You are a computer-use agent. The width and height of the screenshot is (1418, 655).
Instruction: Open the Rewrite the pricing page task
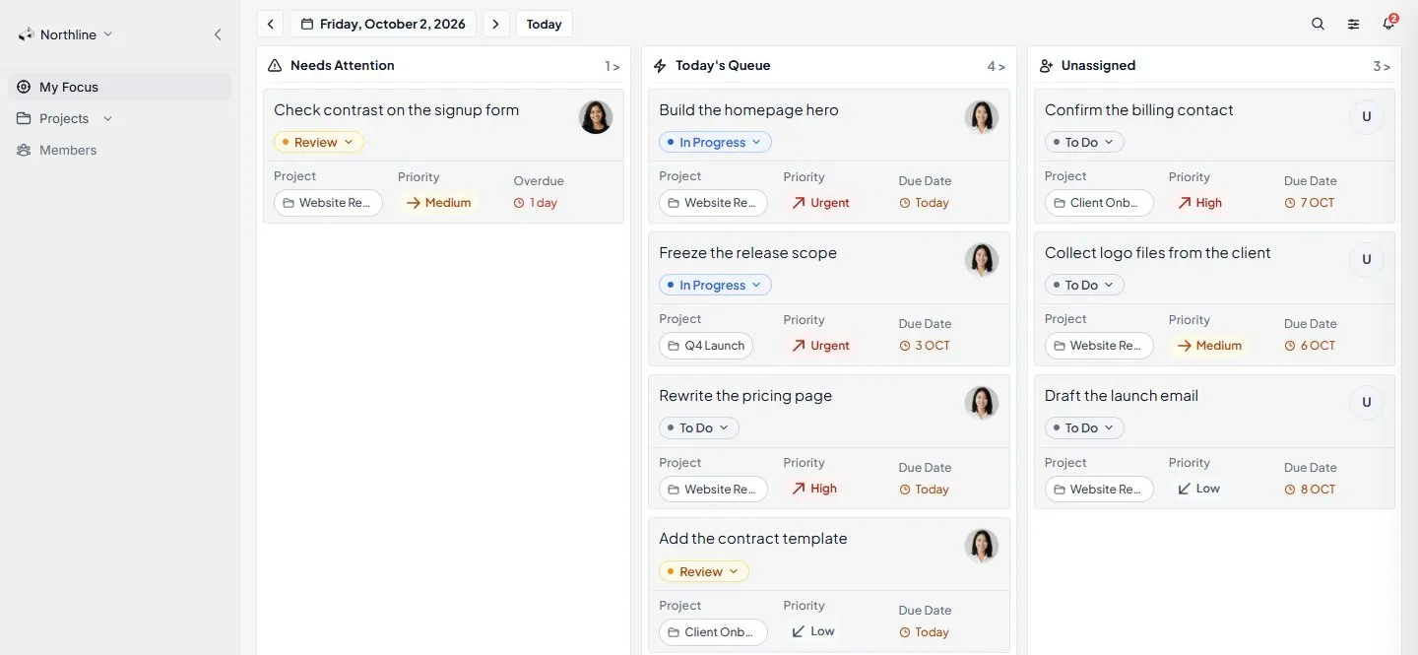(x=745, y=396)
